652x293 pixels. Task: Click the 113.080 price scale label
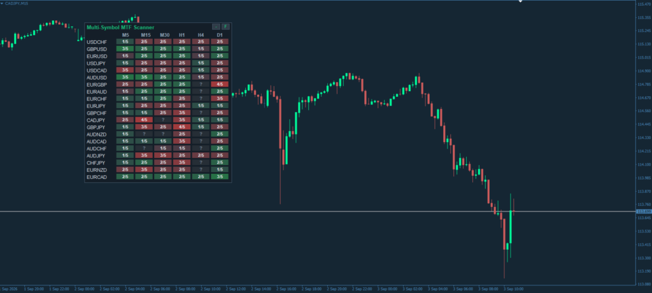(643, 284)
